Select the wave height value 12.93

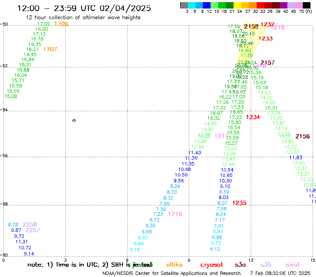(x=231, y=148)
